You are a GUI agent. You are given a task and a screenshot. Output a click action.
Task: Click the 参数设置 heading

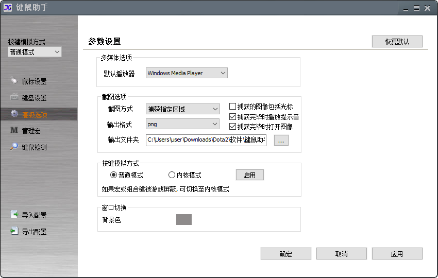104,42
